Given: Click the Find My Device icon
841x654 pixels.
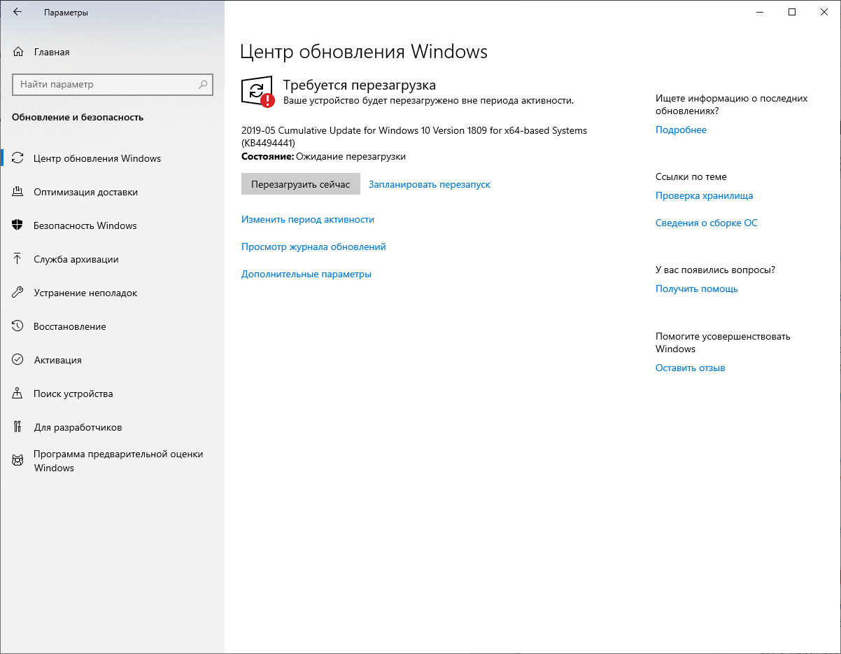Looking at the screenshot, I should 17,394.
